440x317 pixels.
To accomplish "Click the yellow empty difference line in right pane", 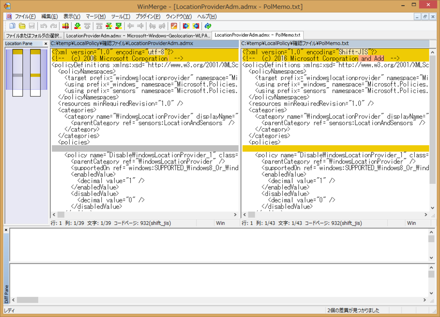I will [336, 148].
